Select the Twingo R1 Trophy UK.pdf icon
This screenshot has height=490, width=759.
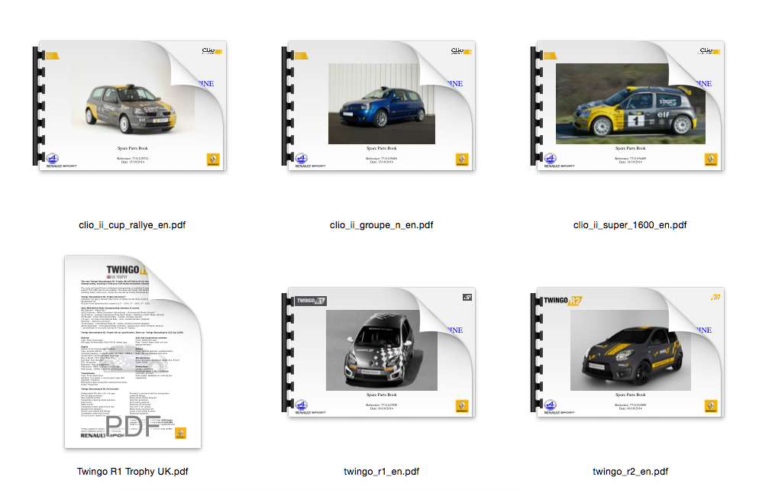[133, 352]
